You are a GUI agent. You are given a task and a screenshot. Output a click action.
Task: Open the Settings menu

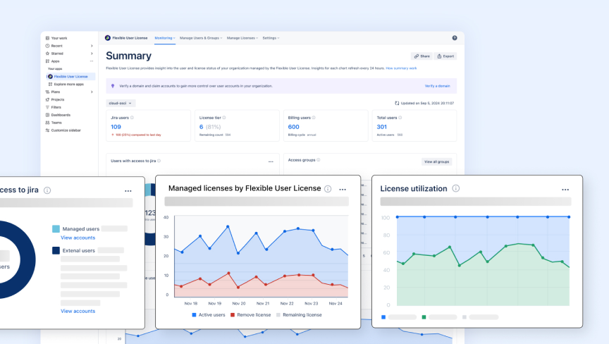[271, 38]
